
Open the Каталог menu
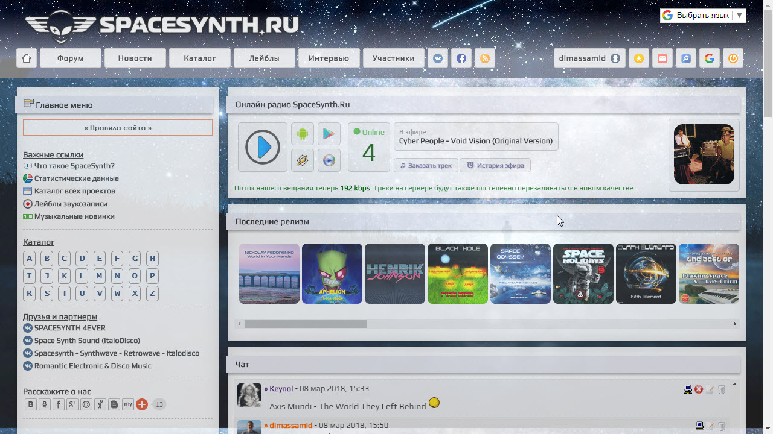pyautogui.click(x=200, y=58)
